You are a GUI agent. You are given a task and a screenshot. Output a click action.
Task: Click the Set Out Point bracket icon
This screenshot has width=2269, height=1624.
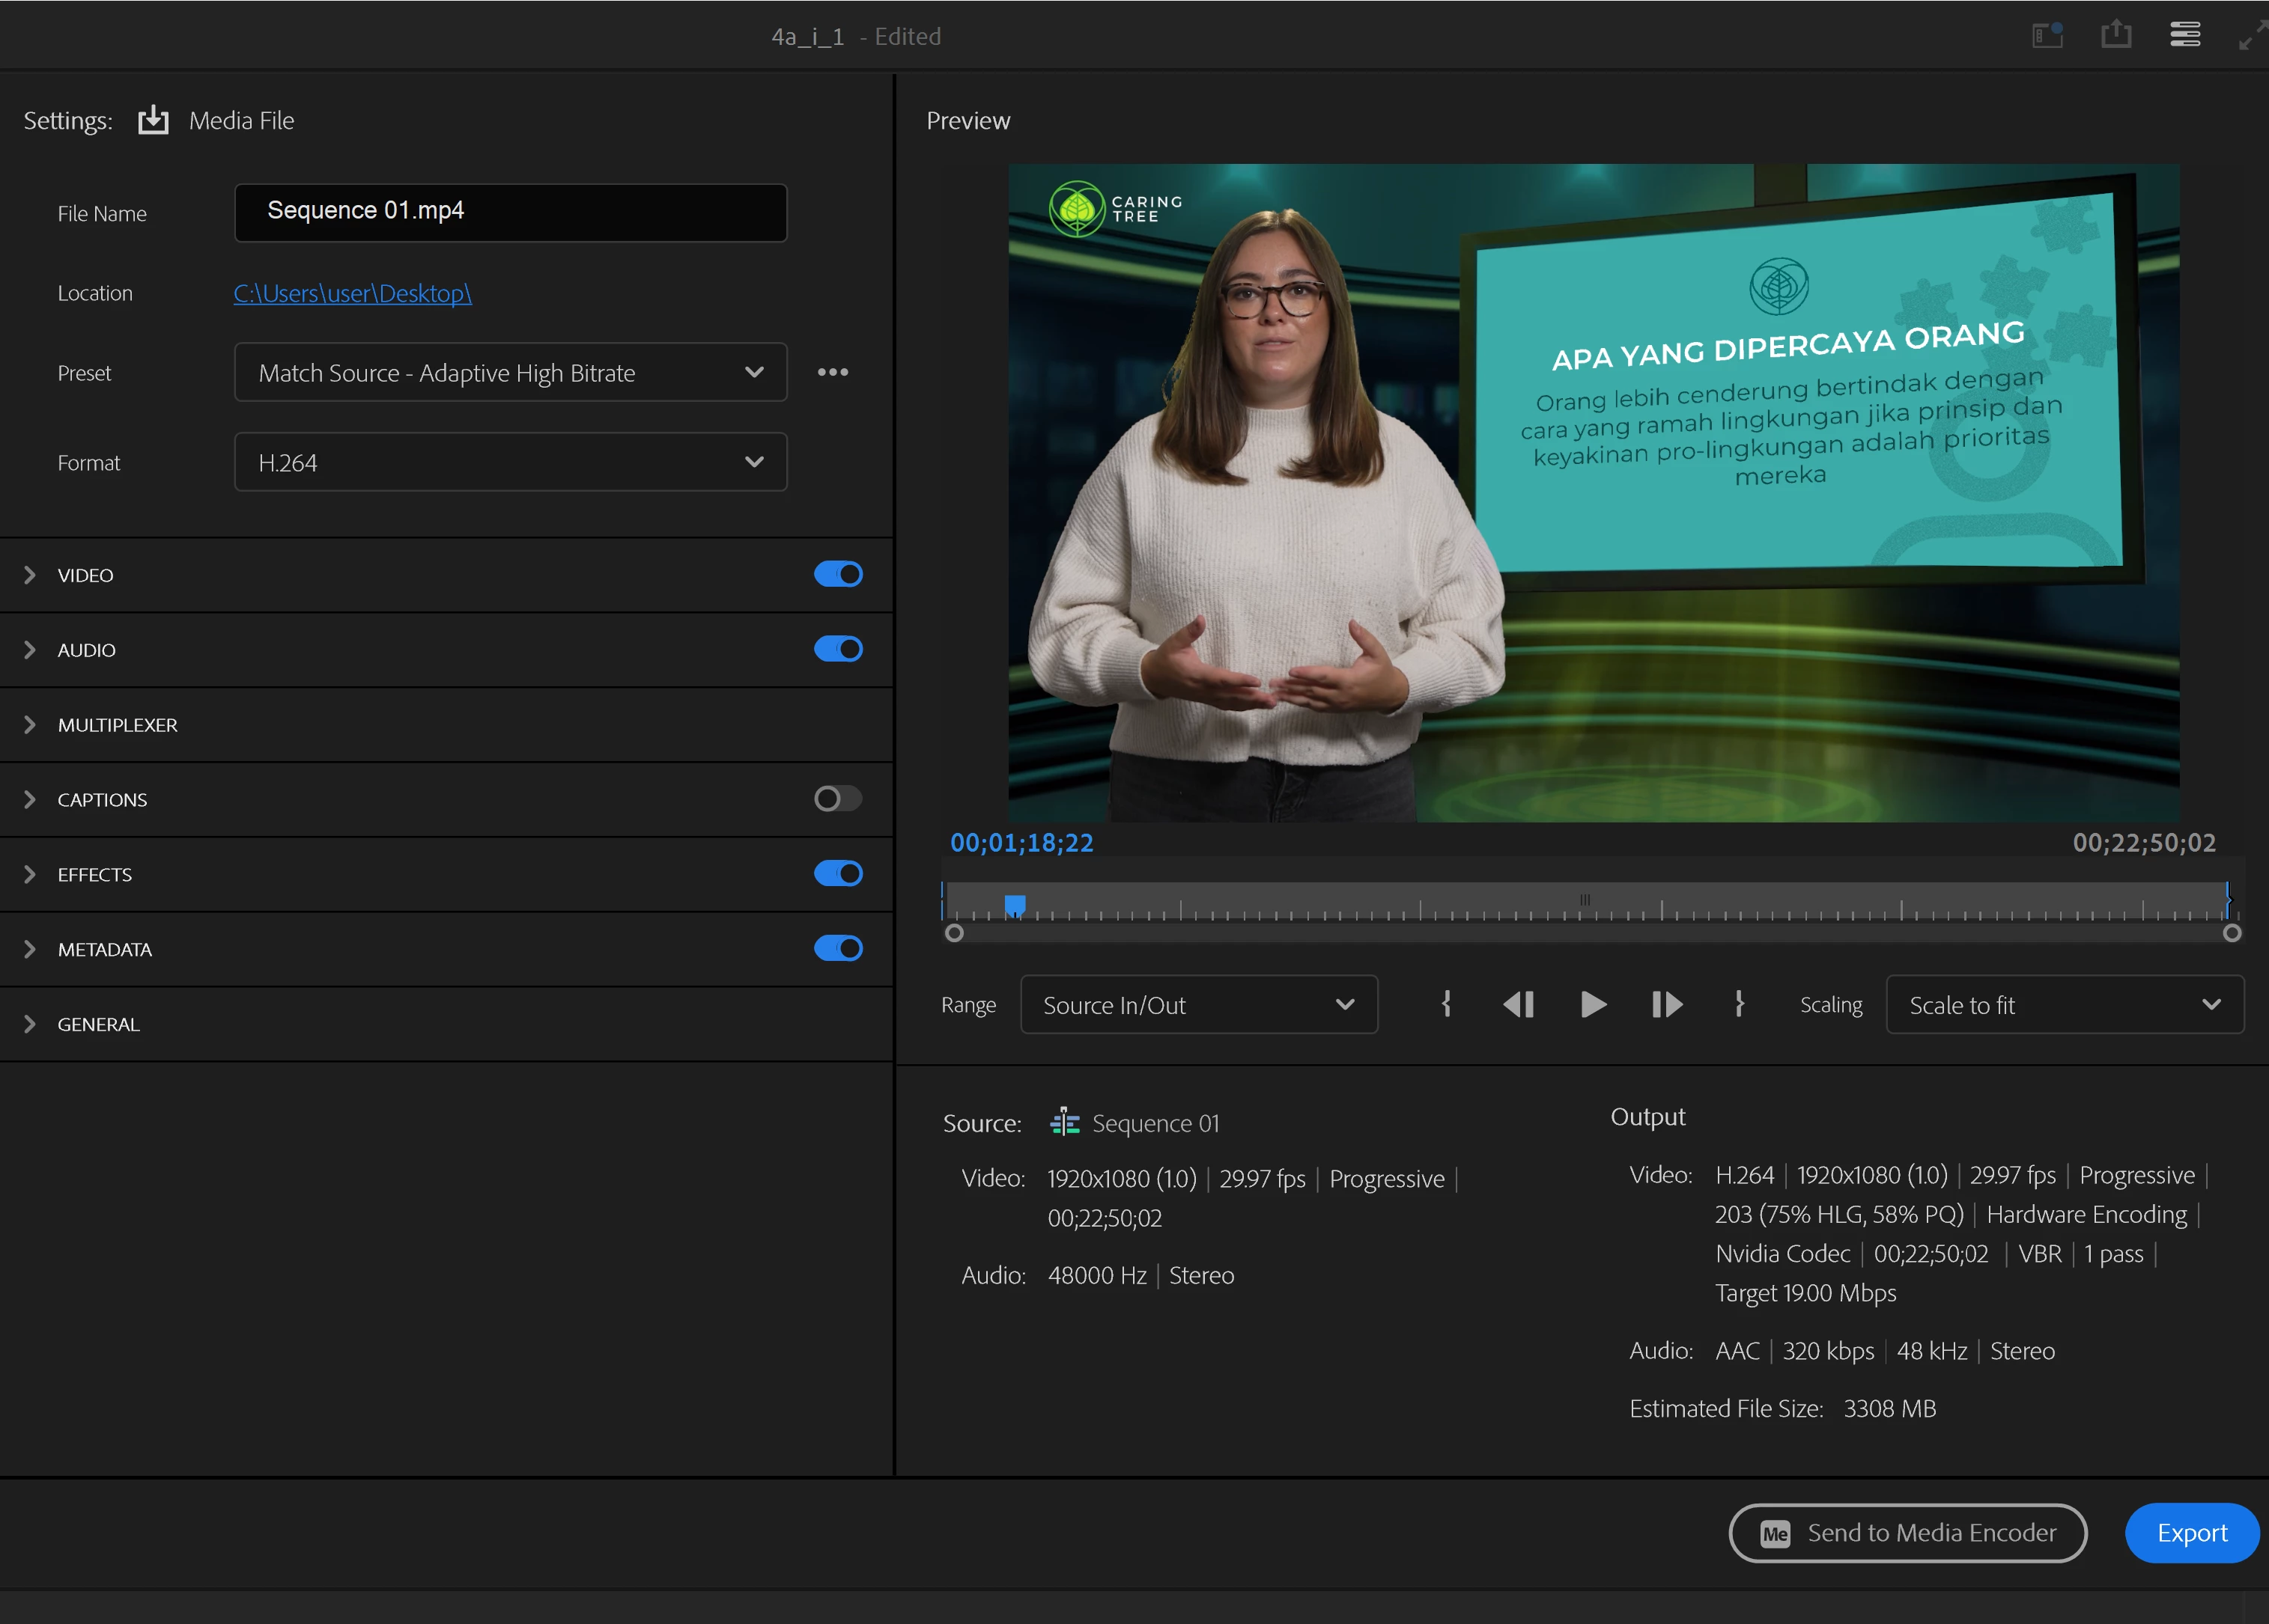point(1740,1004)
